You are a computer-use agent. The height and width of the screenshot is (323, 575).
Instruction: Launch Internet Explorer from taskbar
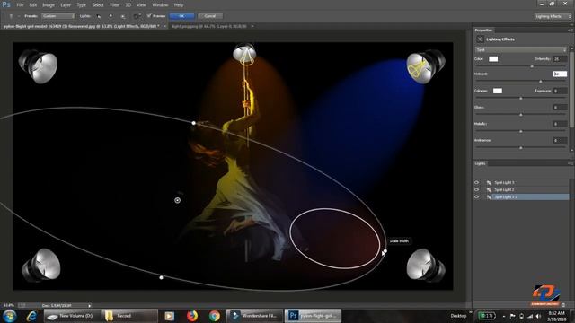31,316
